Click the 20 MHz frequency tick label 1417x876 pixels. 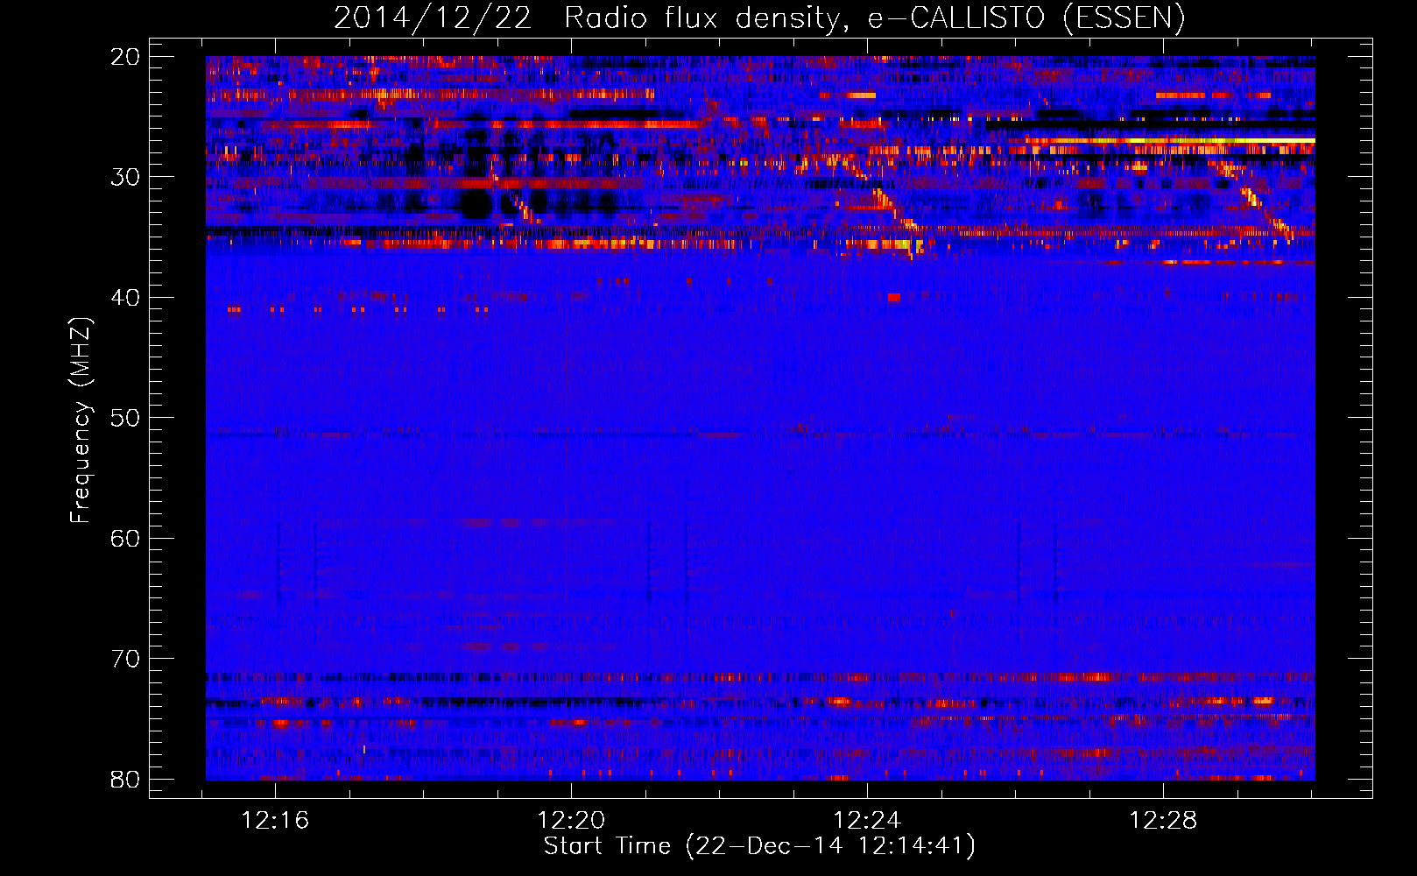[127, 57]
